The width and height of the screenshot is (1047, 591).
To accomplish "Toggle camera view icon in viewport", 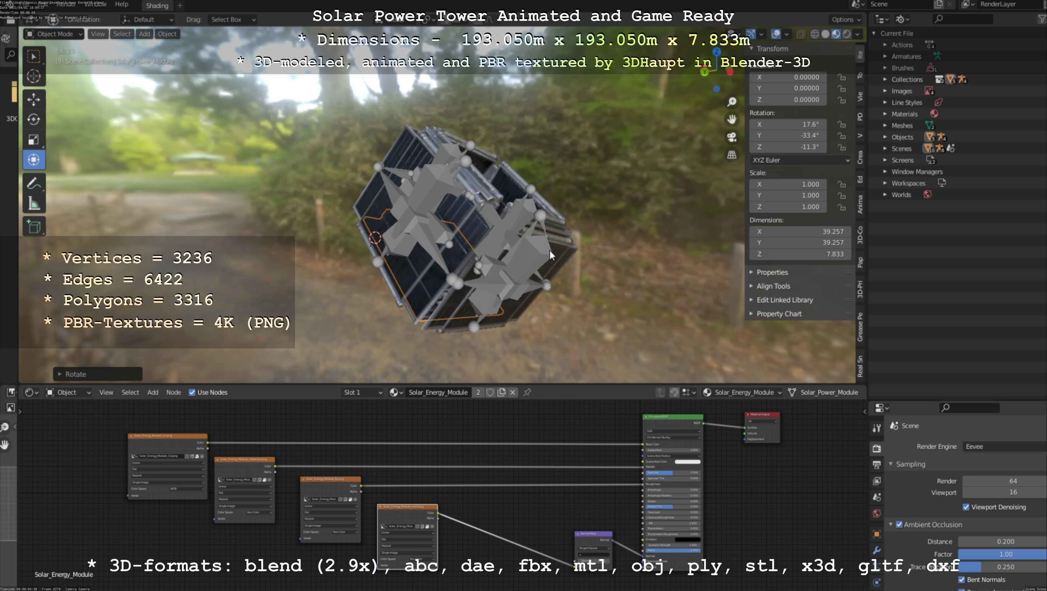I will pyautogui.click(x=732, y=137).
